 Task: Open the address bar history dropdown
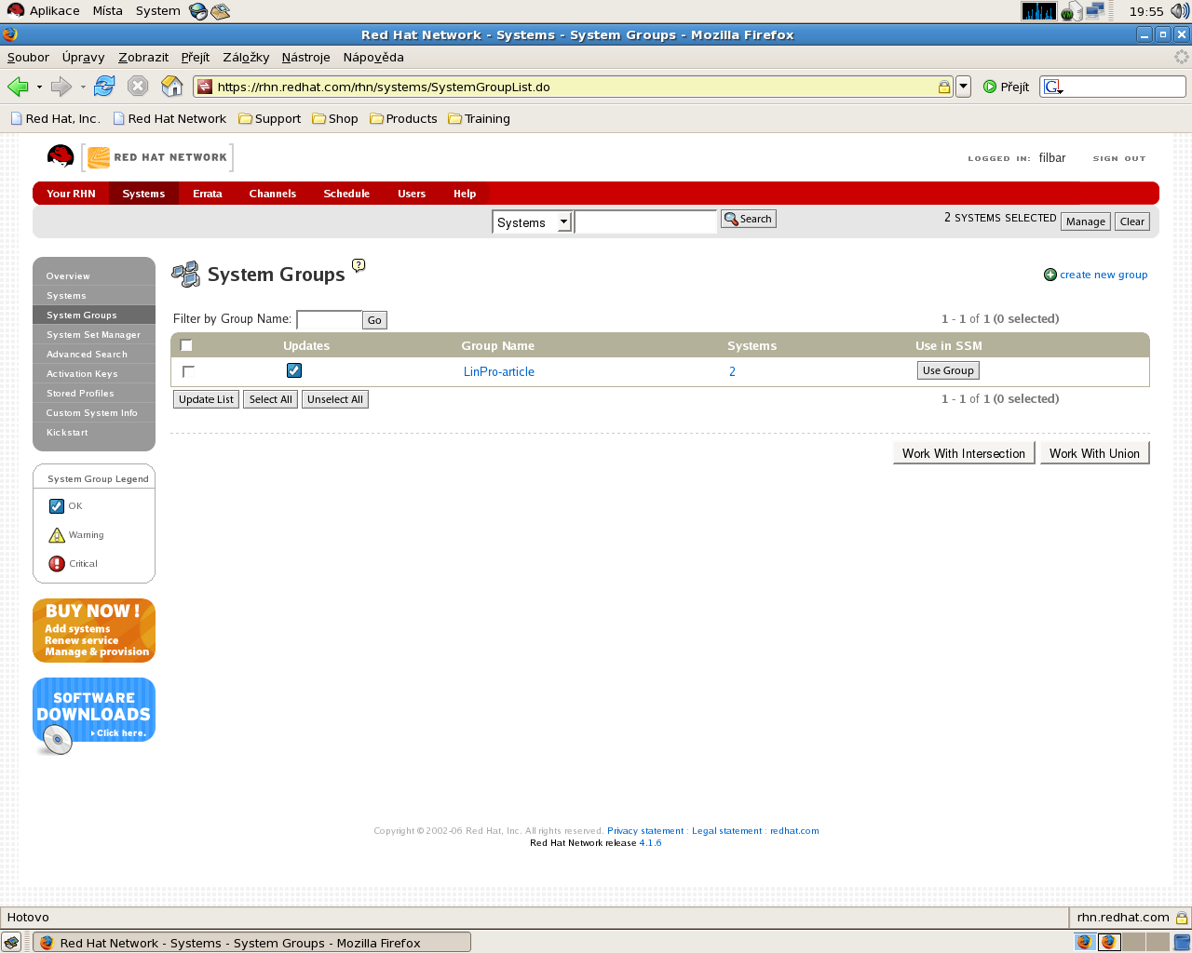tap(964, 87)
